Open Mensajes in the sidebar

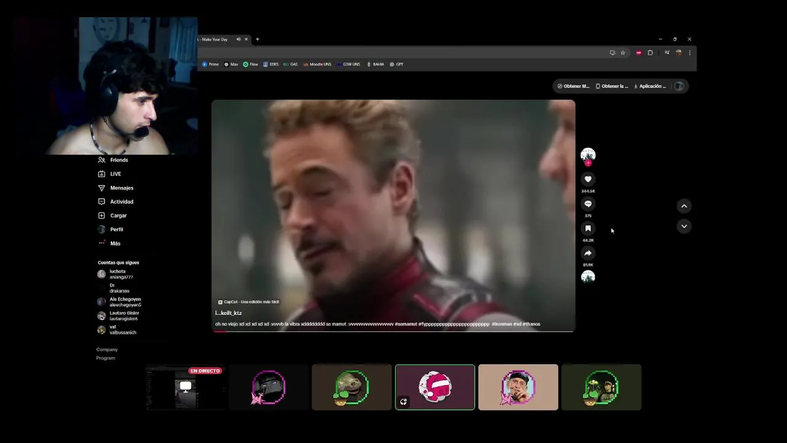pyautogui.click(x=116, y=188)
